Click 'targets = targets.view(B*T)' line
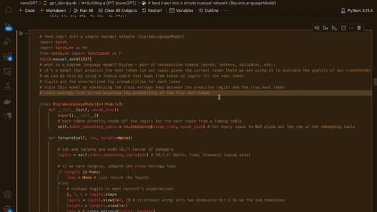 click(97, 206)
